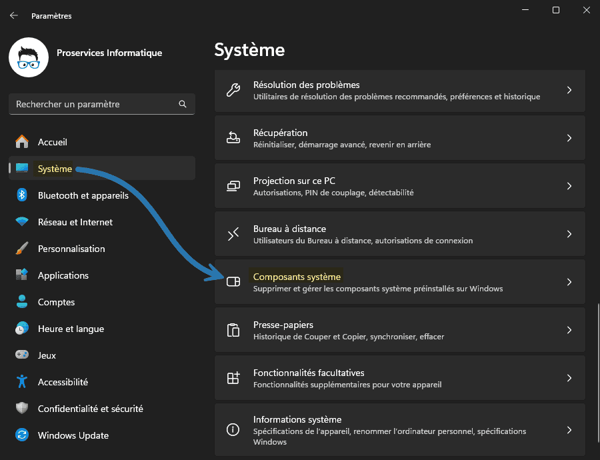Expand the Récupération settings row
The image size is (600, 460).
(x=400, y=137)
